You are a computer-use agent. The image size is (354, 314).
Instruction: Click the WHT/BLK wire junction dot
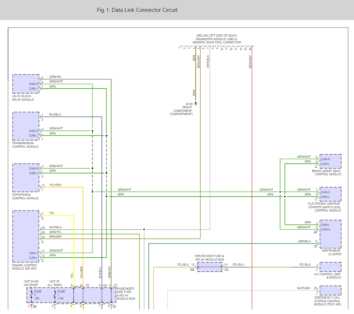pos(144,229)
